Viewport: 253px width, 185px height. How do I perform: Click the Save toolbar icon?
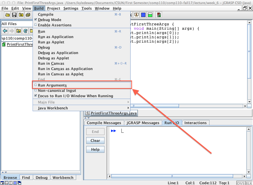click(14, 15)
